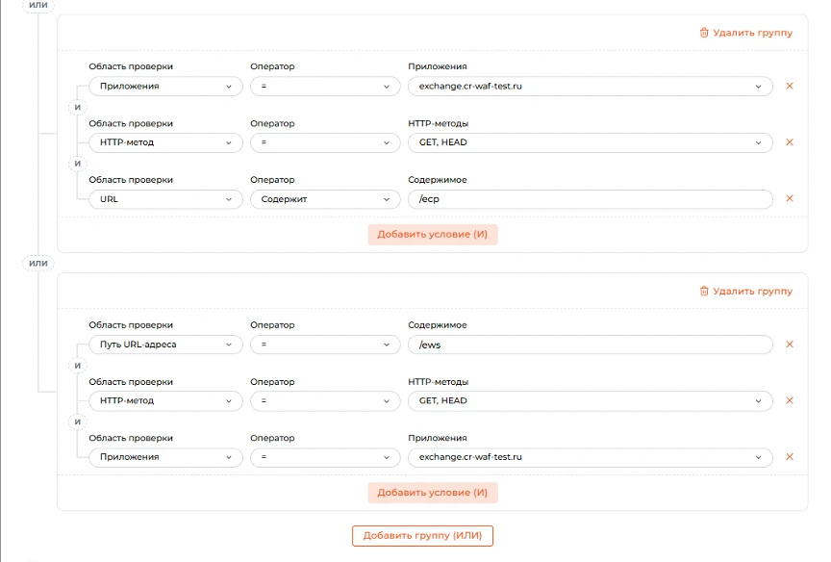The height and width of the screenshot is (562, 831).
Task: Open the Приложения scope dropdown in first group
Action: coord(165,86)
